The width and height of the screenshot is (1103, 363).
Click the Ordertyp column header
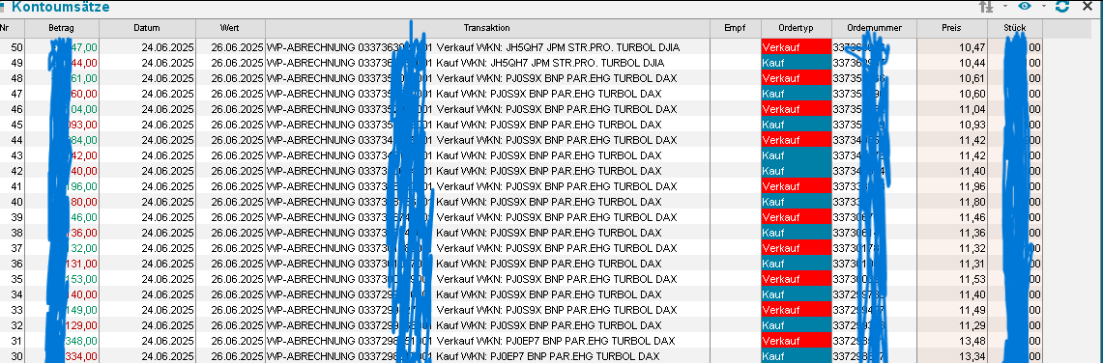tap(797, 28)
